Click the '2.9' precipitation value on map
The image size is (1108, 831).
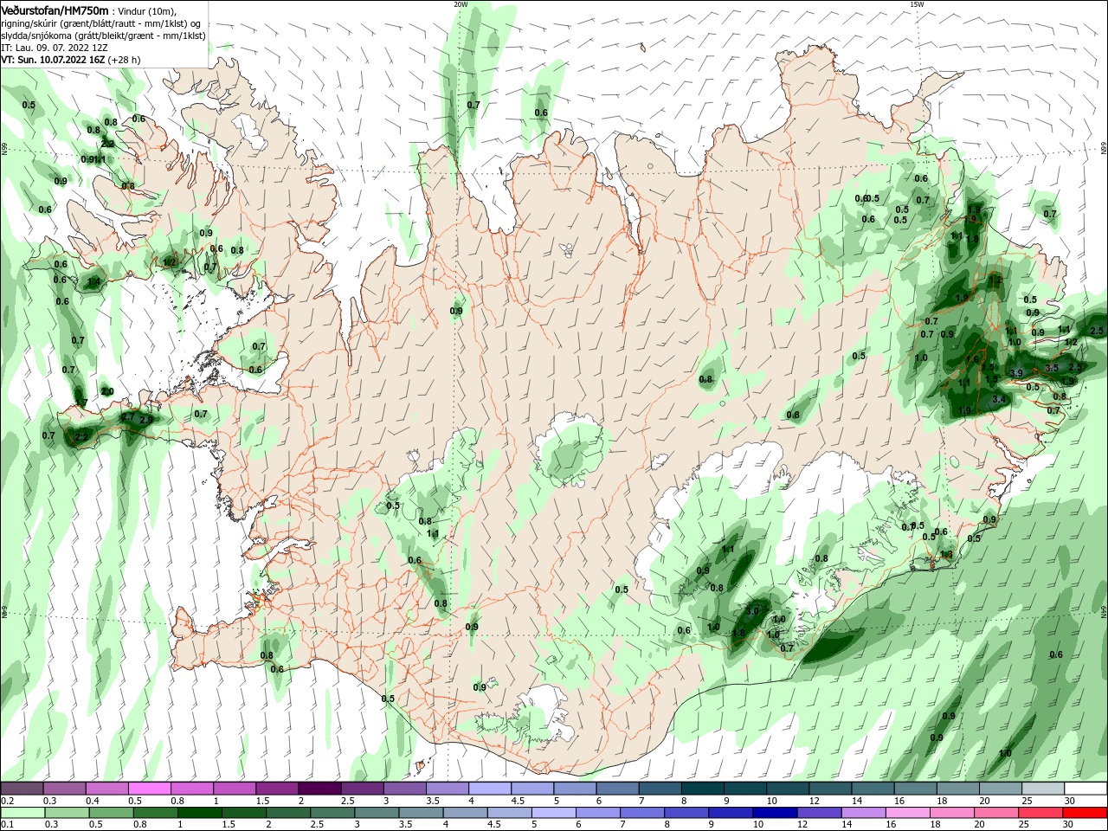[145, 420]
